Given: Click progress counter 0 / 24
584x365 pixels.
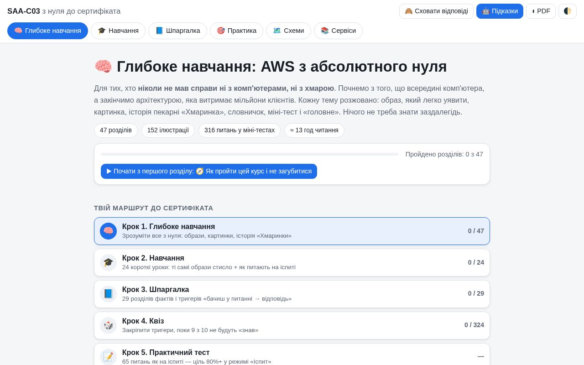Looking at the screenshot, I should (476, 262).
